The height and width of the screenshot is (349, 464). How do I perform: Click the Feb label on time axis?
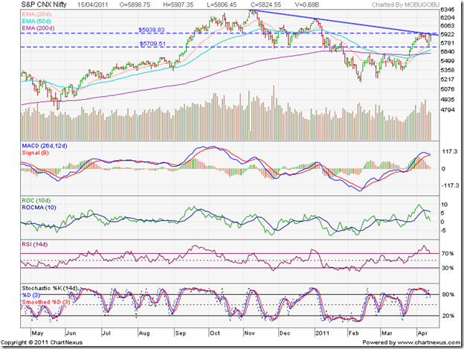tap(353, 333)
